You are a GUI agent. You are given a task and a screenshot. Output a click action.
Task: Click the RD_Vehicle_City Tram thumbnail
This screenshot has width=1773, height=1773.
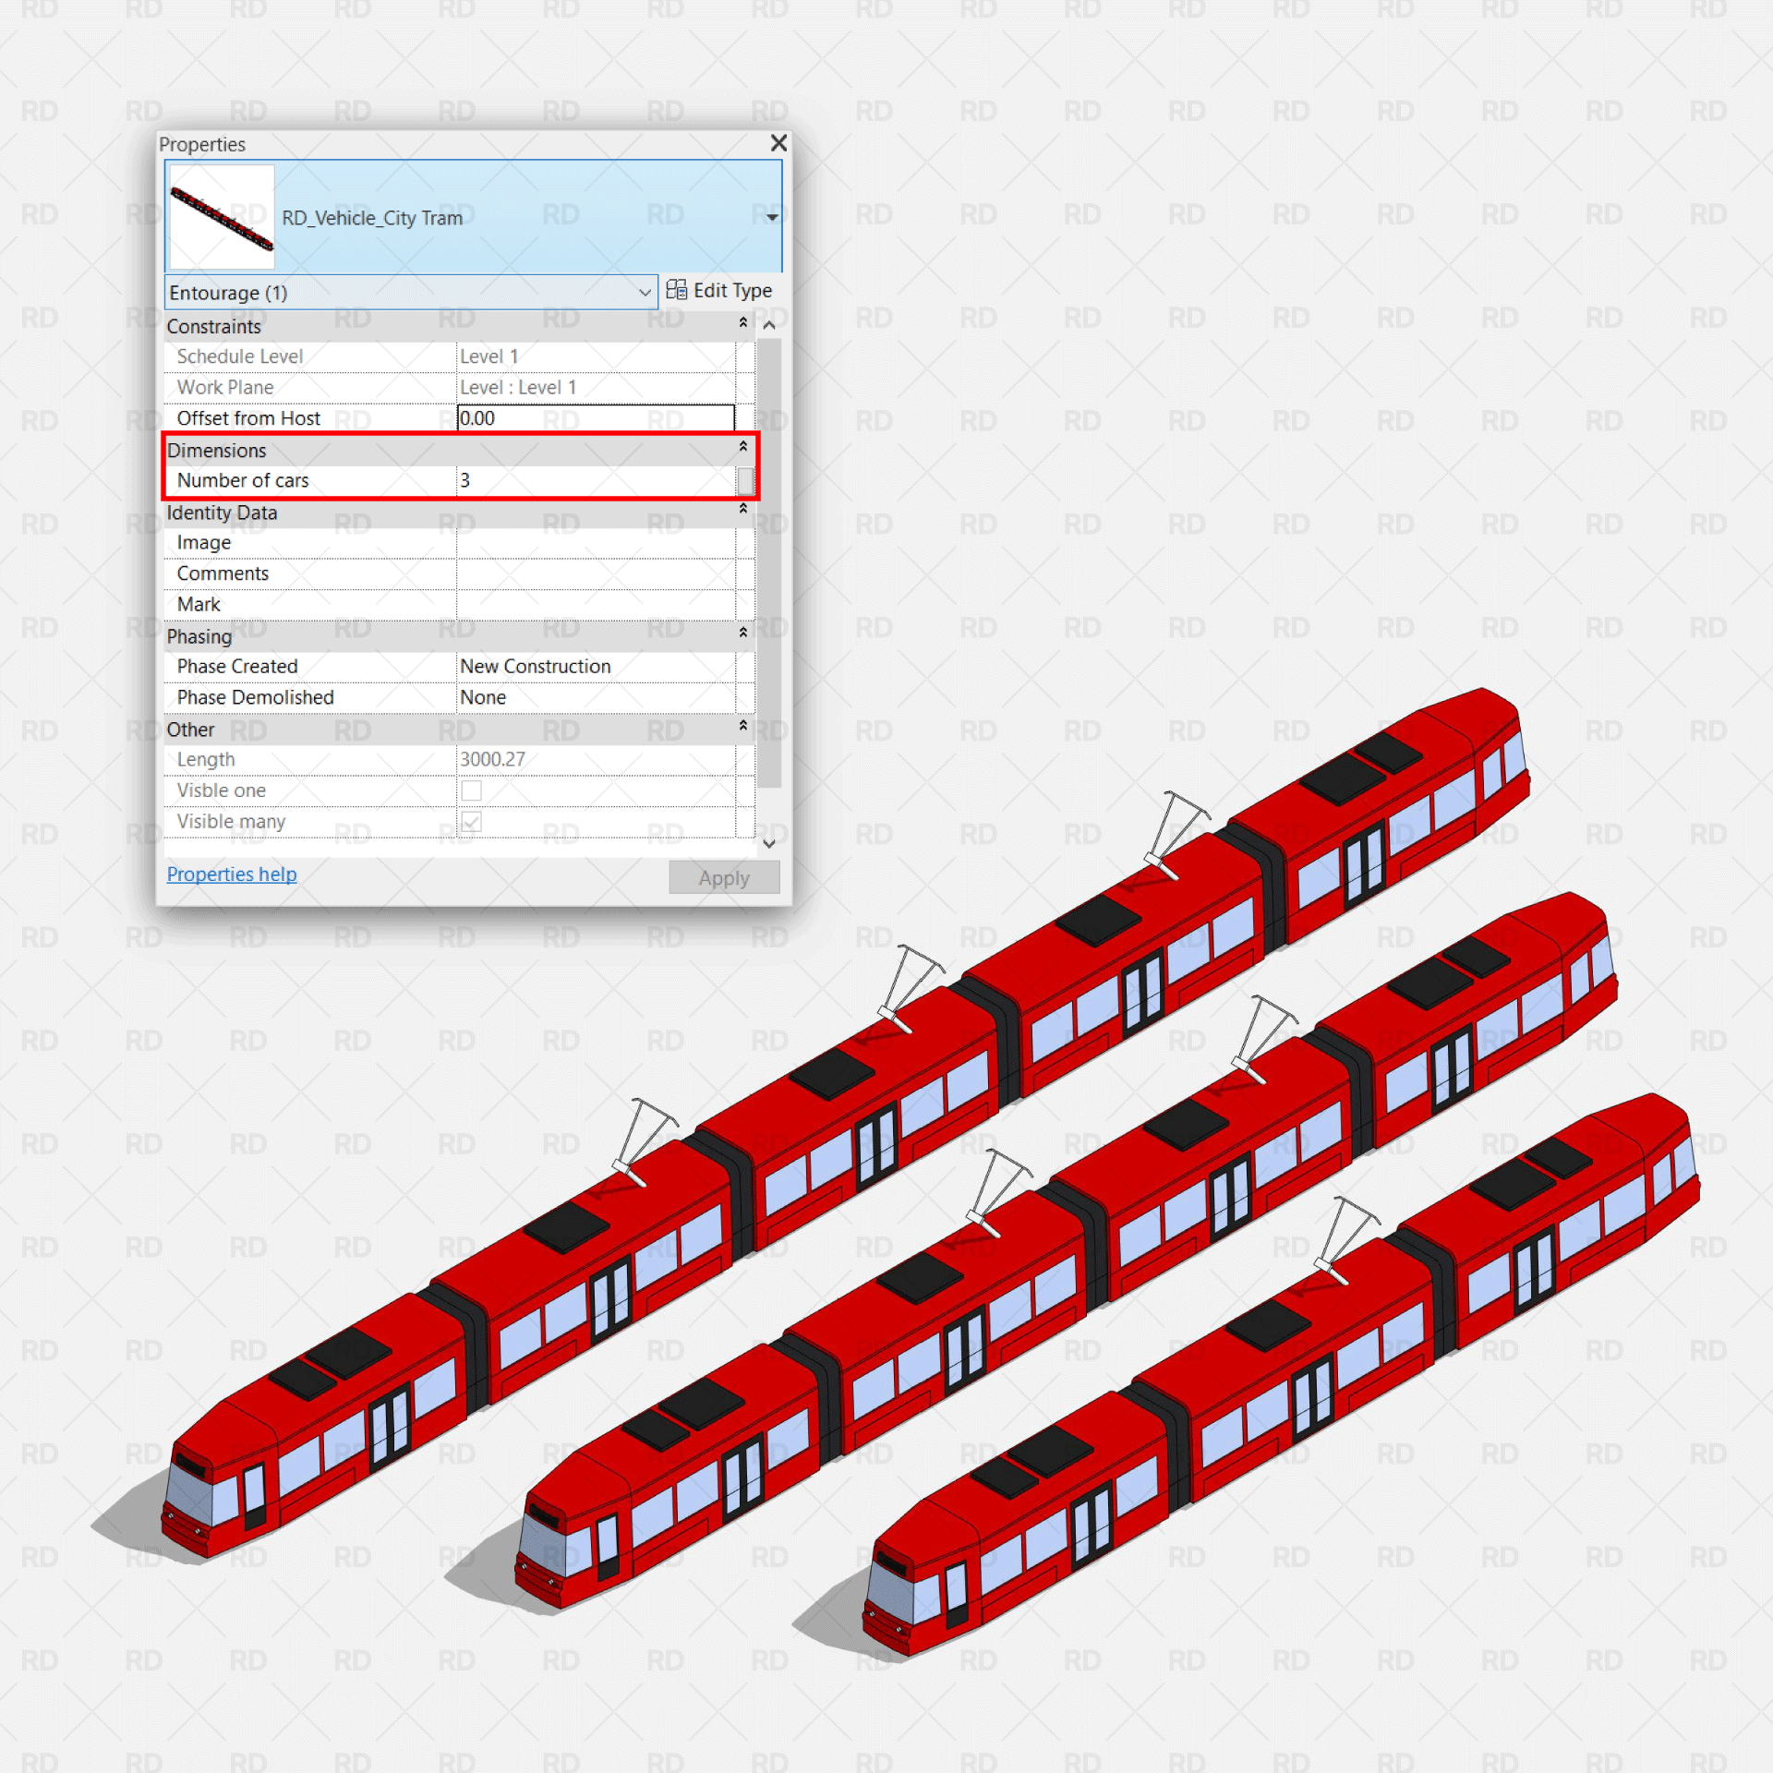219,211
